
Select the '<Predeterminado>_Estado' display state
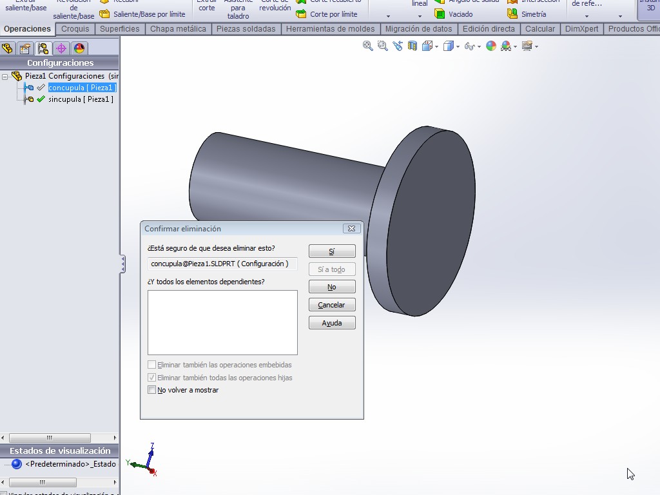coord(71,464)
